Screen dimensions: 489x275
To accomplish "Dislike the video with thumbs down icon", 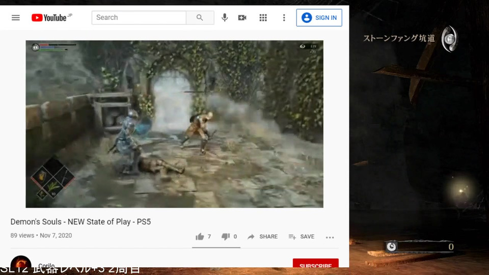I will pos(226,237).
